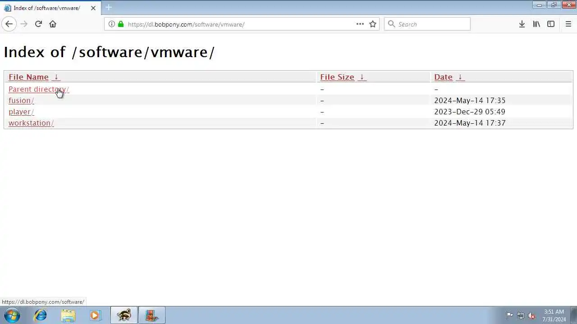
Task: Reload the current page
Action: (38, 24)
